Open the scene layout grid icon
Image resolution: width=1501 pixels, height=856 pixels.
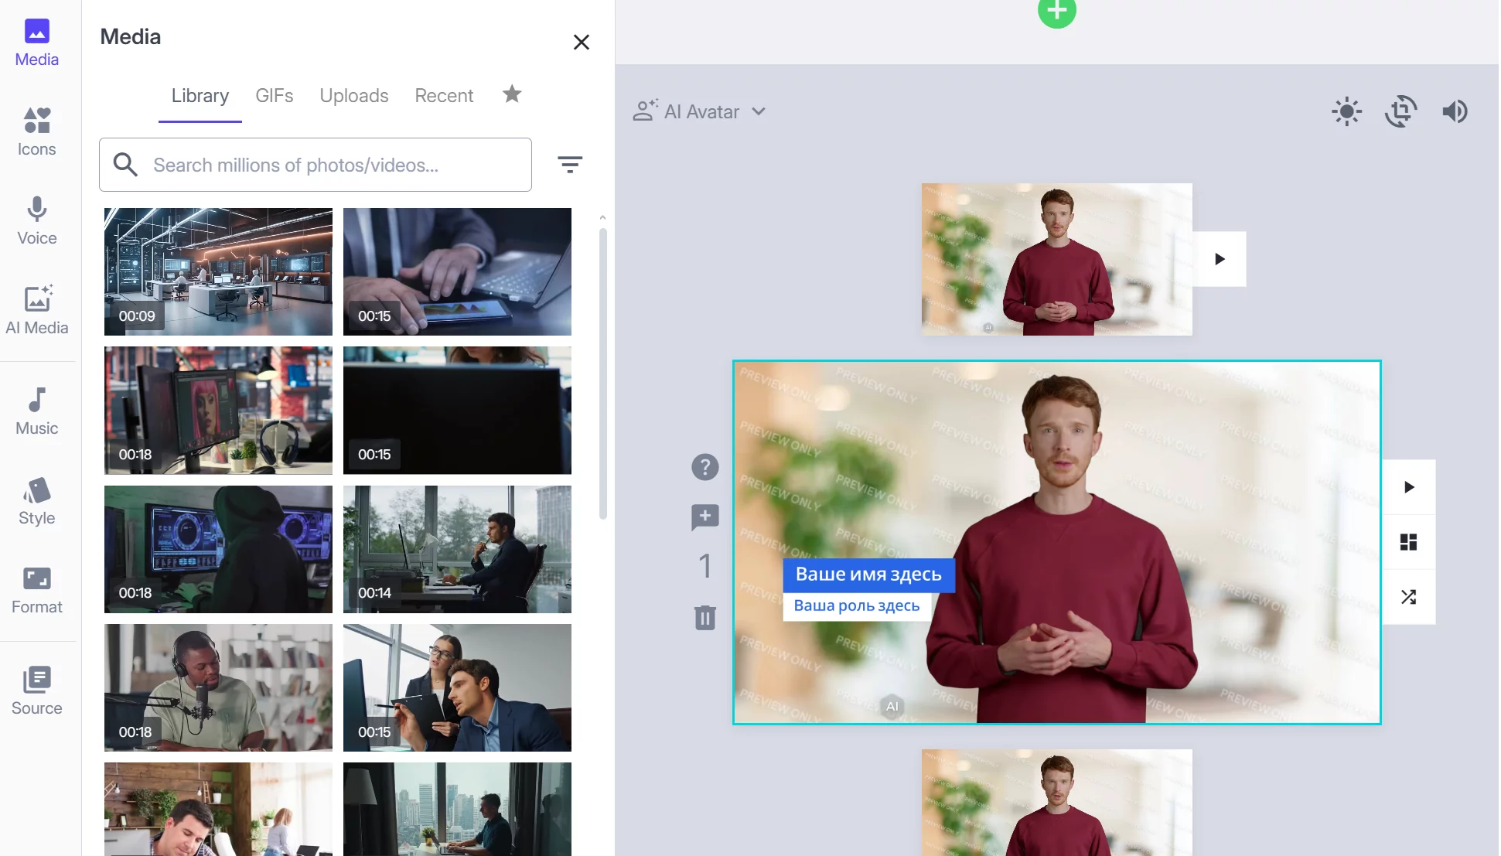coord(1409,542)
